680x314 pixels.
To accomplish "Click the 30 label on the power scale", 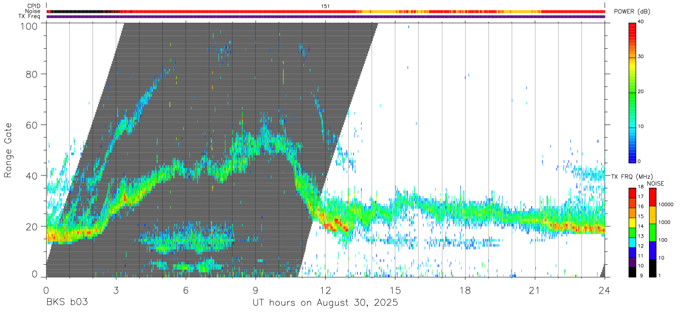I will pyautogui.click(x=640, y=57).
